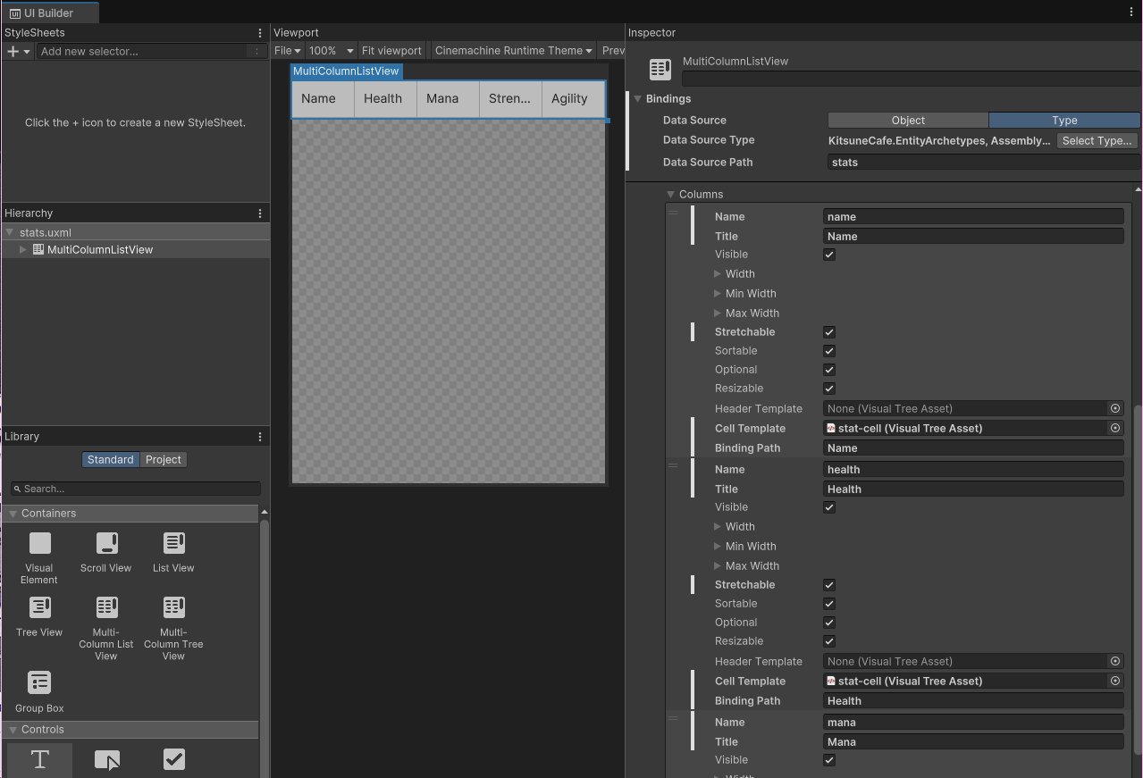Screen dimensions: 1143x778
Task: Collapse the Columns foldout
Action: pyautogui.click(x=671, y=195)
